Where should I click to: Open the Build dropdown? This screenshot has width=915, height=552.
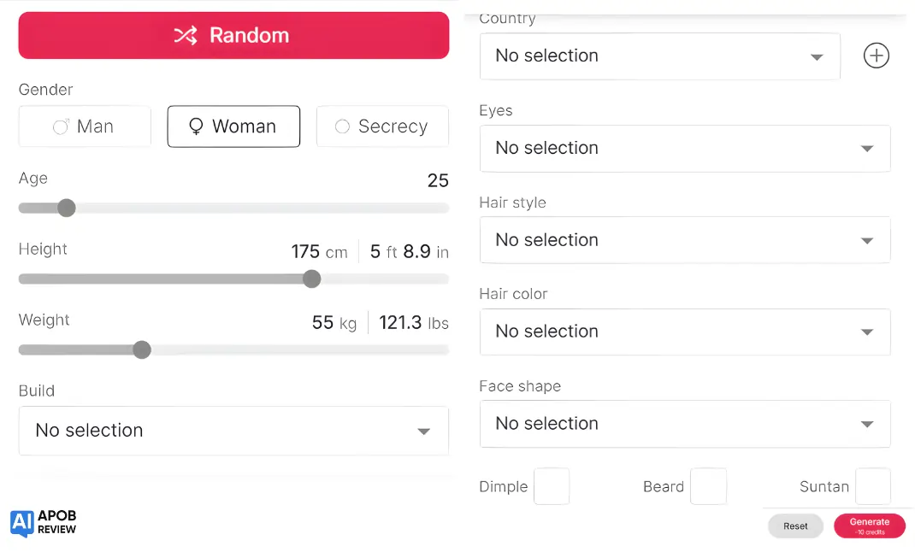(x=233, y=431)
